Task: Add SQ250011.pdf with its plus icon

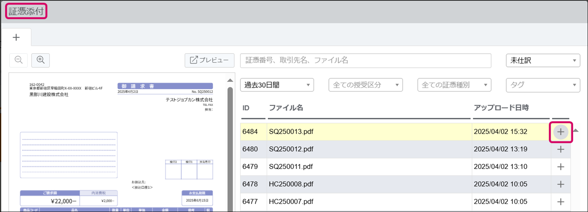Action: [561, 167]
